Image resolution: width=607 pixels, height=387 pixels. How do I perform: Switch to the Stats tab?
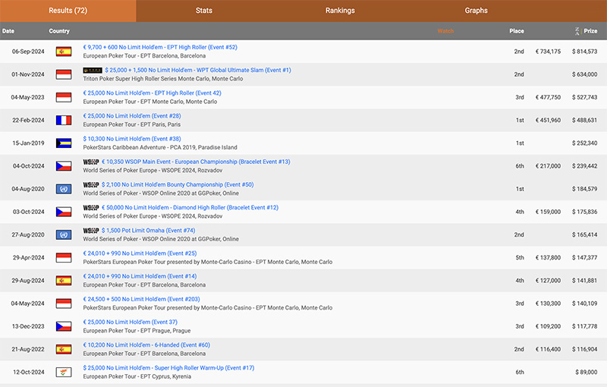(204, 11)
